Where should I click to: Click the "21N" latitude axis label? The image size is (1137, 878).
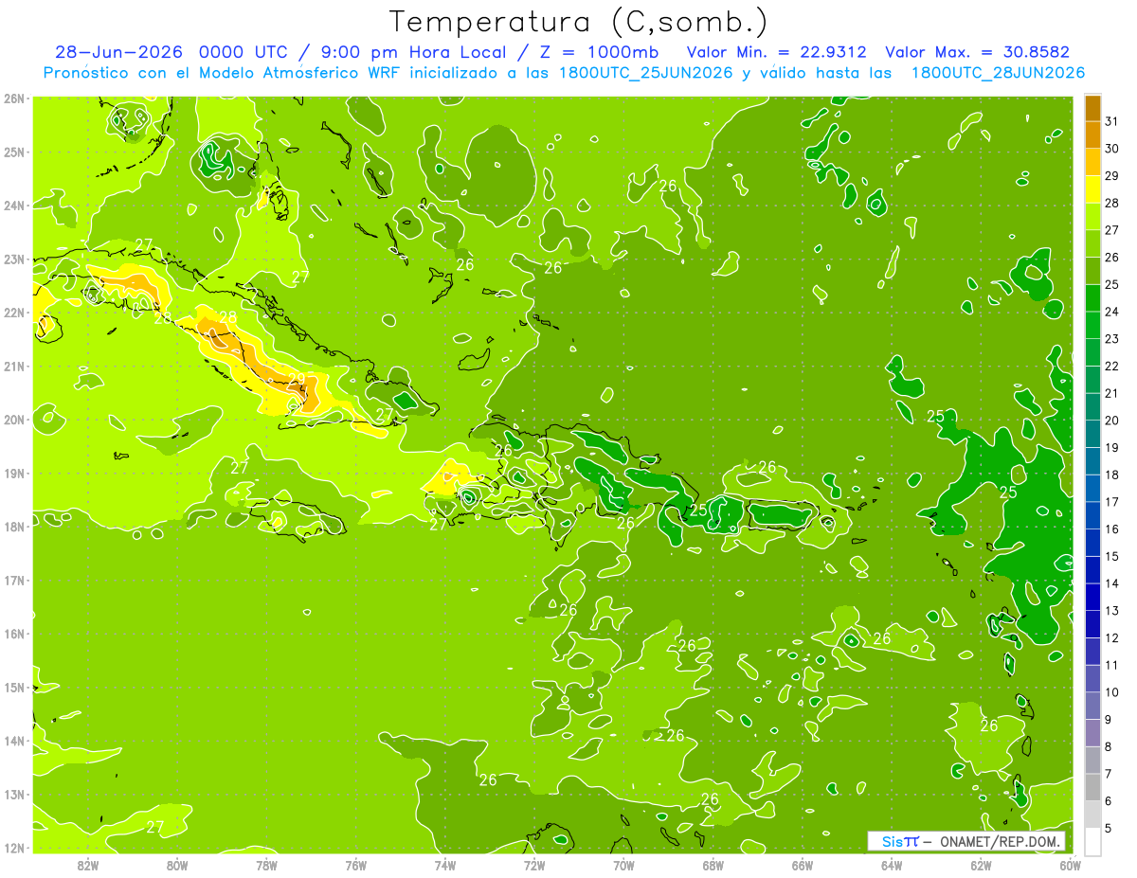pyautogui.click(x=14, y=366)
